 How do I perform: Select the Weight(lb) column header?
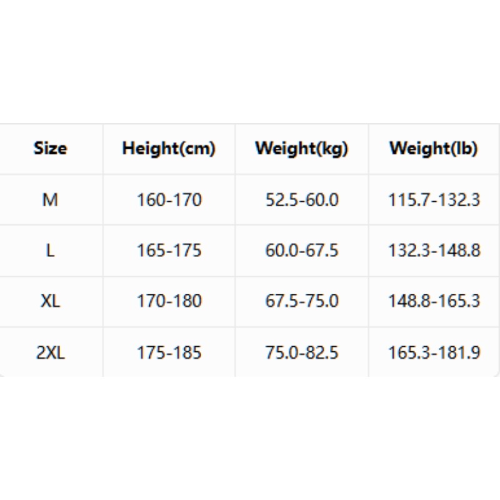[434, 149]
